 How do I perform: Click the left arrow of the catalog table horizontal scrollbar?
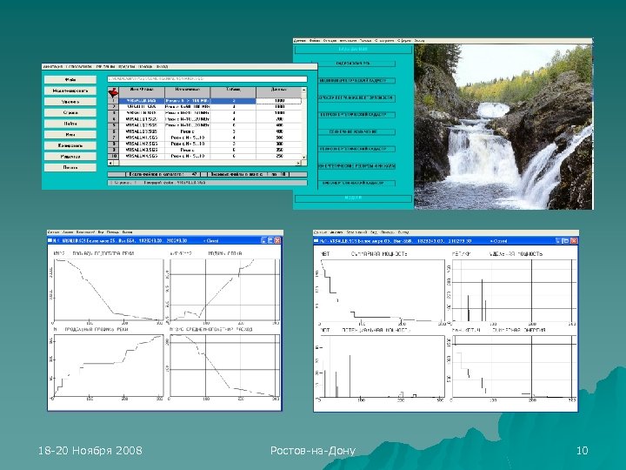110,163
